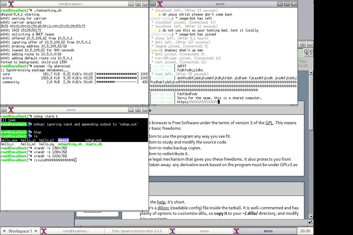Open the GPL link in Dillo page

click(x=269, y=123)
